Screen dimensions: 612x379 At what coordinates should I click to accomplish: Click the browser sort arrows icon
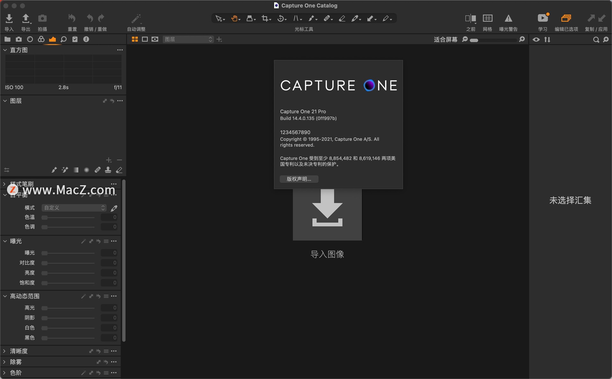click(547, 40)
